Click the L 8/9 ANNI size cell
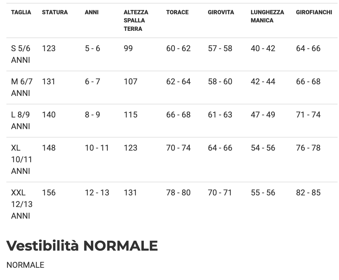Image resolution: width=339 pixels, height=280 pixels. click(21, 120)
